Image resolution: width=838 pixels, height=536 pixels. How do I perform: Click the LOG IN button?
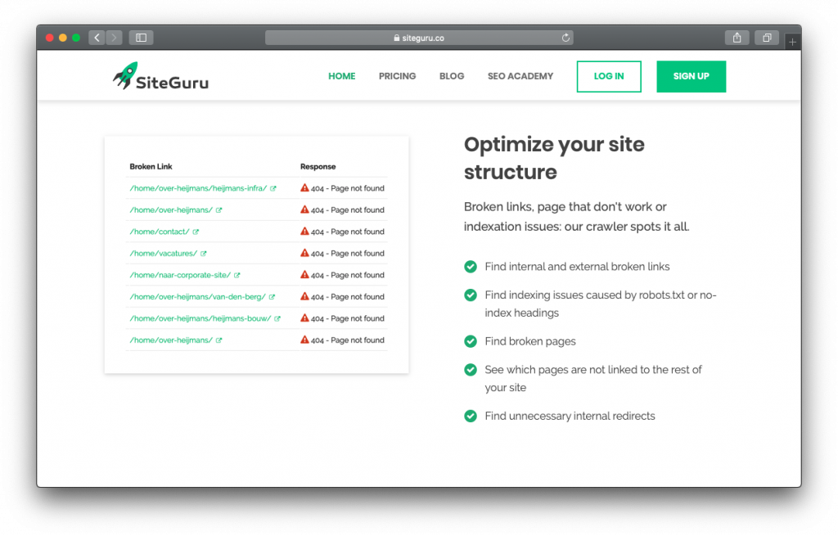tap(609, 76)
